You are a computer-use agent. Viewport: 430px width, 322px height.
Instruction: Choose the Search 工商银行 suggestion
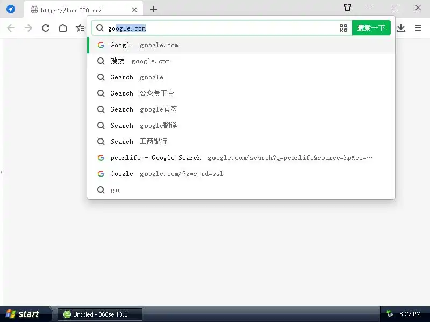241,142
